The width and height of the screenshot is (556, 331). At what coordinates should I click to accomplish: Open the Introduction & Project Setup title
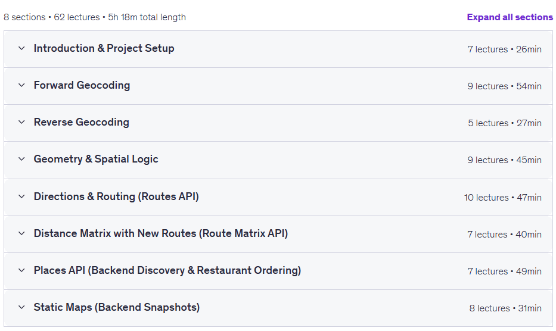tap(104, 48)
